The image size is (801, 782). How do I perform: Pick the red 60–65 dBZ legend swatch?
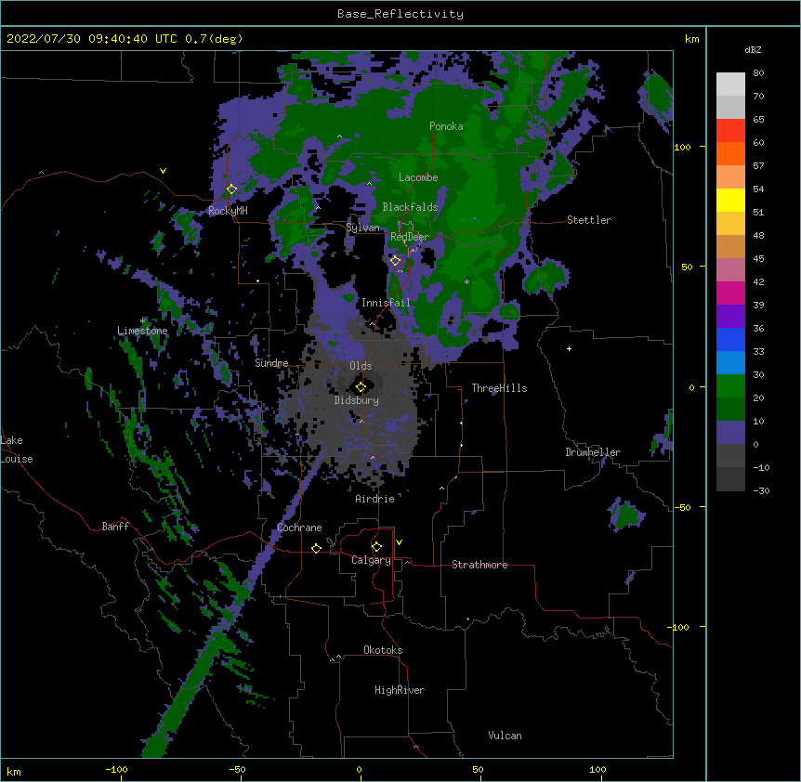[x=730, y=131]
